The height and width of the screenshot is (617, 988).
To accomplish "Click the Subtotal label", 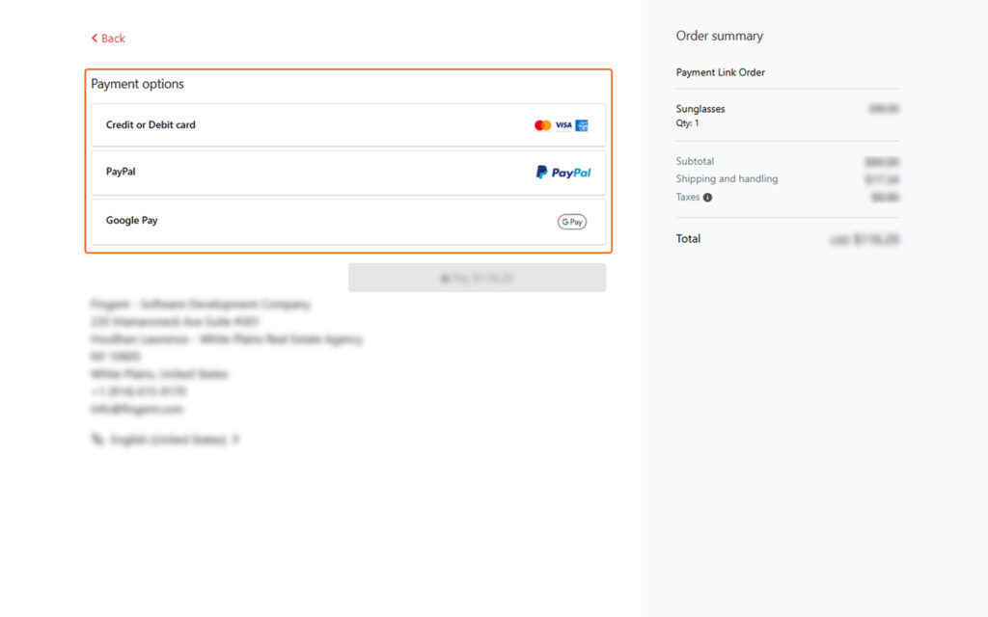I will (x=695, y=161).
